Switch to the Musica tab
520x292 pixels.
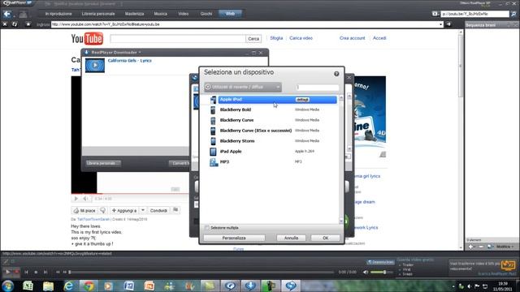pos(161,14)
